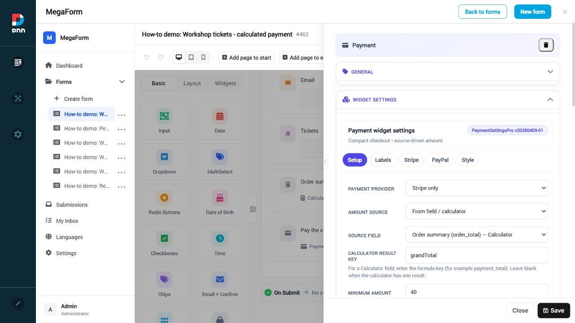Click the Close button in the footer
Image resolution: width=575 pixels, height=323 pixels.
tap(520, 310)
